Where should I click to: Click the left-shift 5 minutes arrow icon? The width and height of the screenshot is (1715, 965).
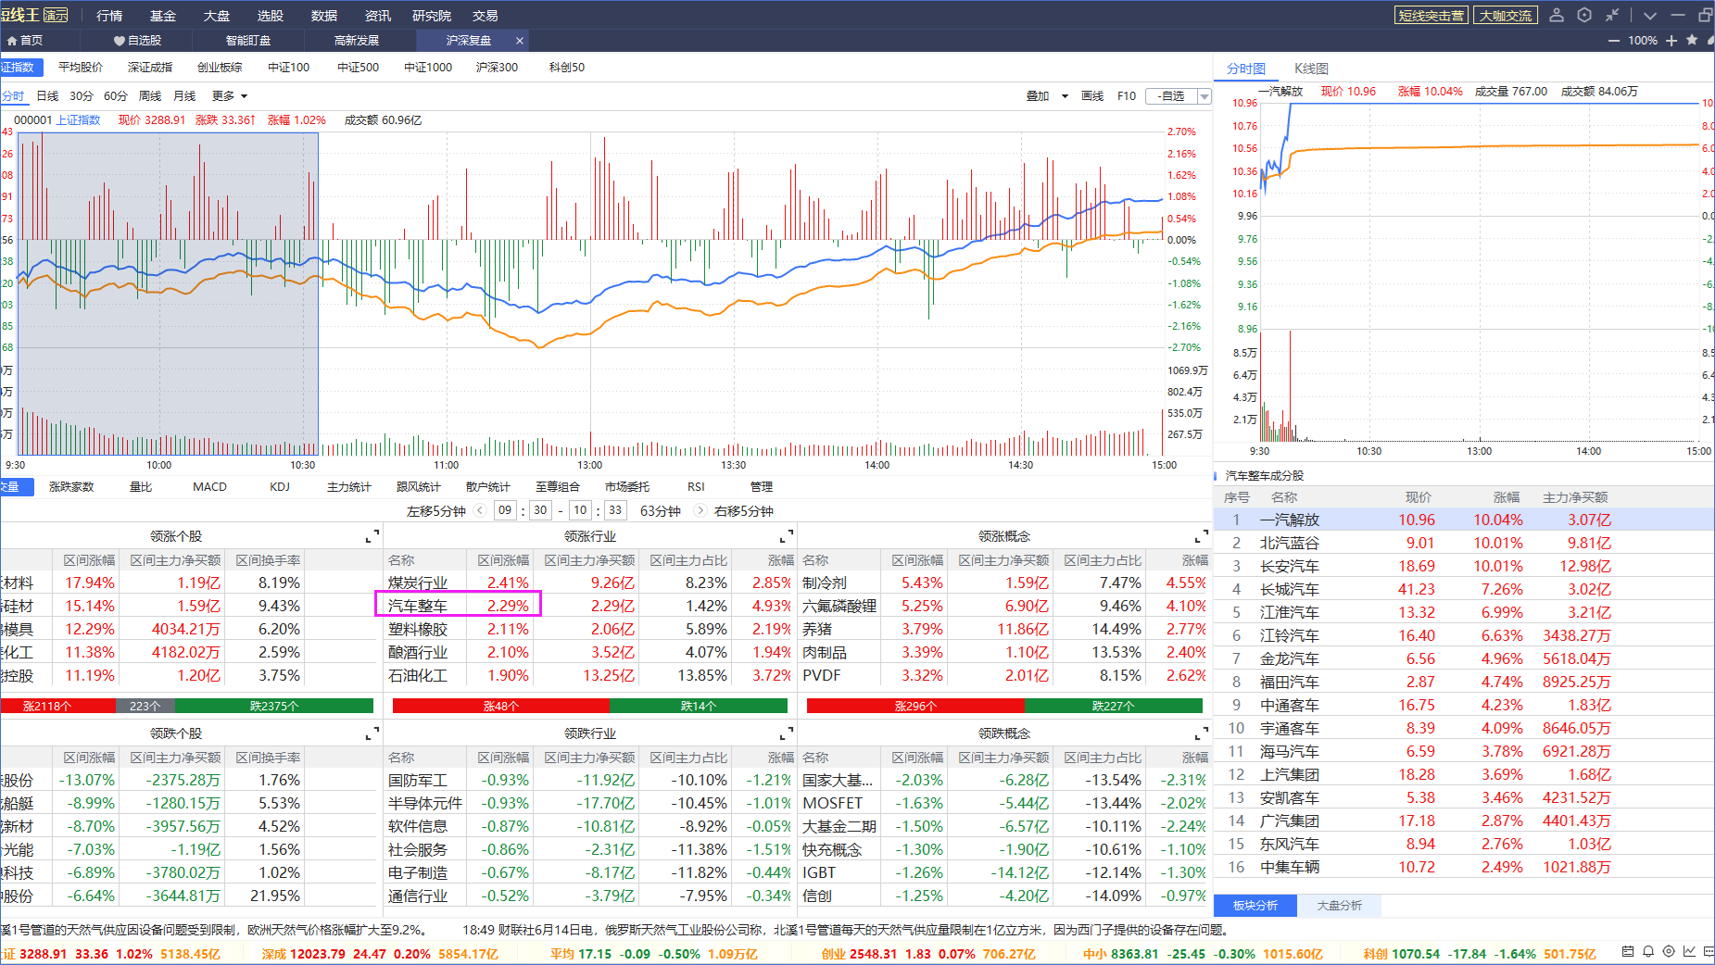(480, 510)
